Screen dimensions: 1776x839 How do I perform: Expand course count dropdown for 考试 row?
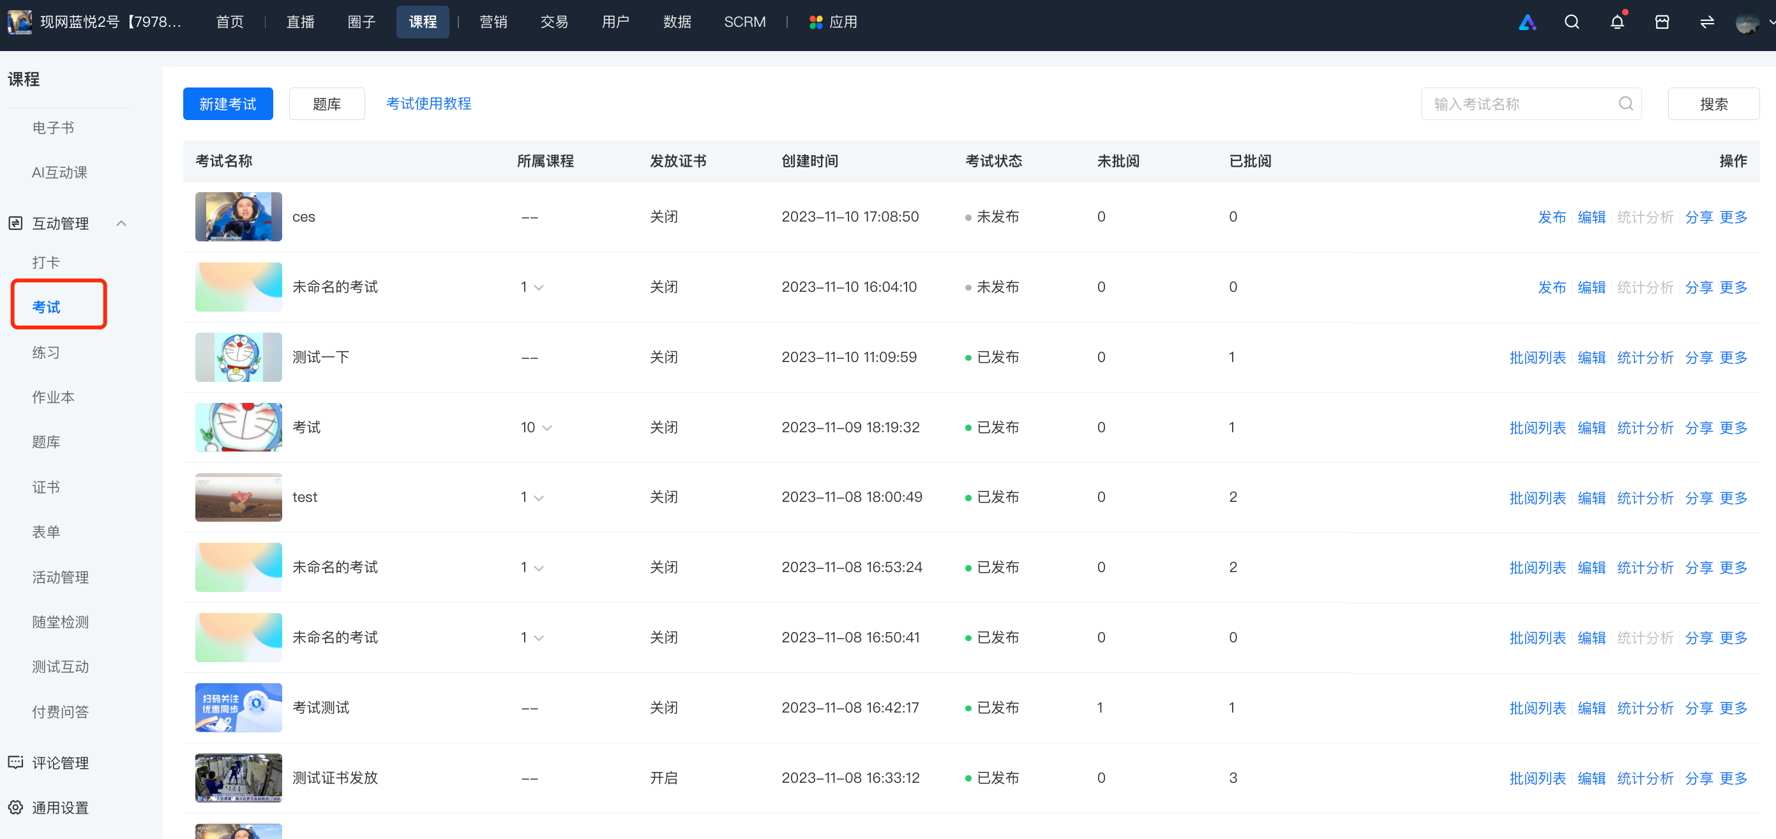click(x=547, y=427)
